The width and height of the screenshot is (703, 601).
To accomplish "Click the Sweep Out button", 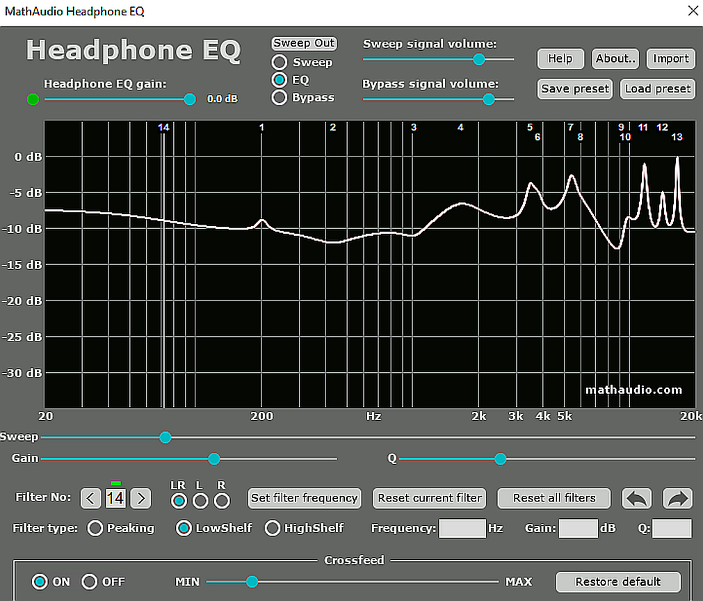I will [304, 43].
